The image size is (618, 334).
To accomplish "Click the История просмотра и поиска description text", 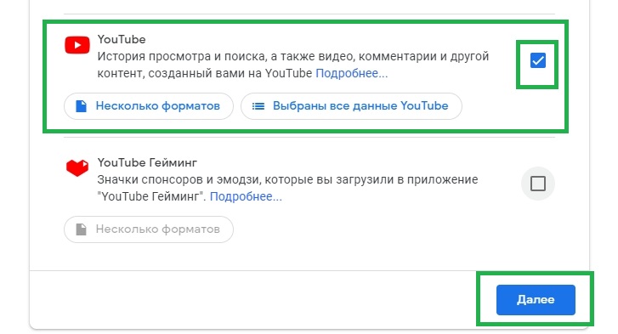I will click(292, 65).
